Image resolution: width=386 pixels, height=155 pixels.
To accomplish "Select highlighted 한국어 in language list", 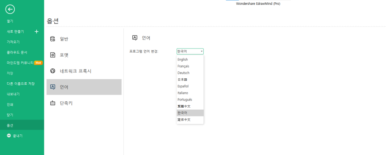I will click(x=190, y=113).
